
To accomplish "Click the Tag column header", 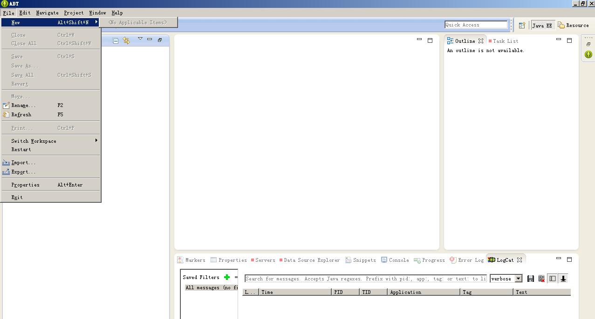I will pyautogui.click(x=487, y=292).
